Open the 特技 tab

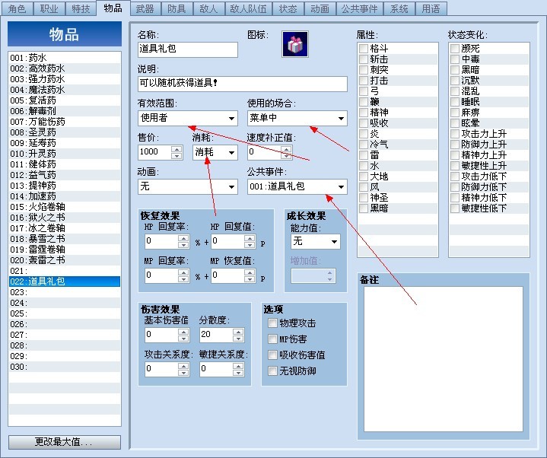[x=81, y=8]
